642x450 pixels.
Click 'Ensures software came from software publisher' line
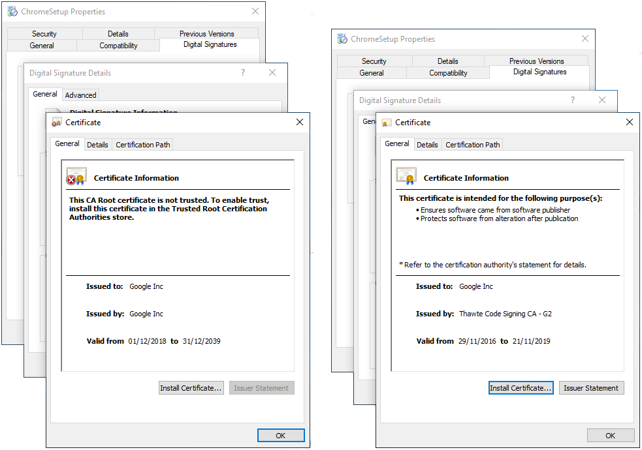[495, 210]
